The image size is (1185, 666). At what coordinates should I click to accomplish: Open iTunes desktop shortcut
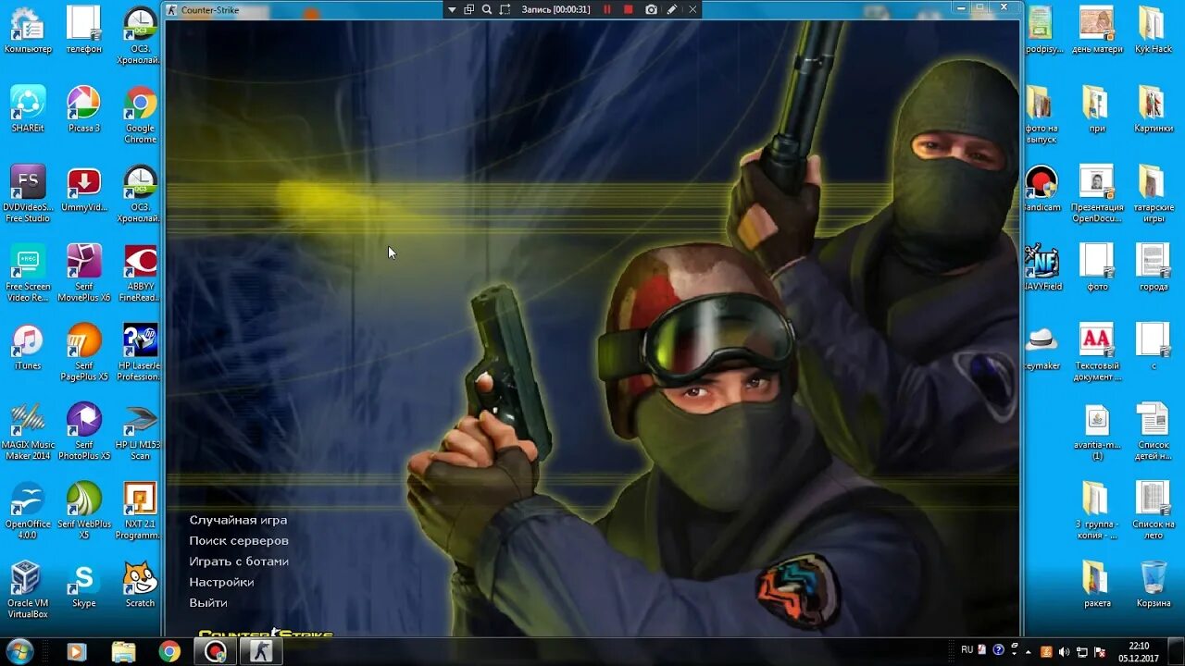pyautogui.click(x=28, y=347)
